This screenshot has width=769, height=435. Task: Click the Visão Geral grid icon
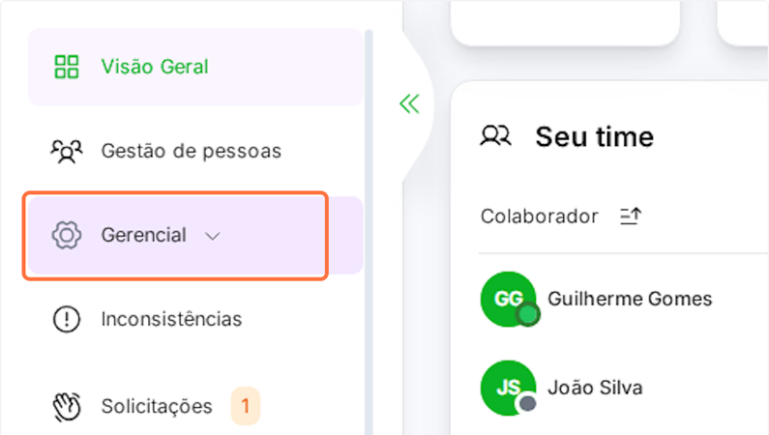[66, 67]
